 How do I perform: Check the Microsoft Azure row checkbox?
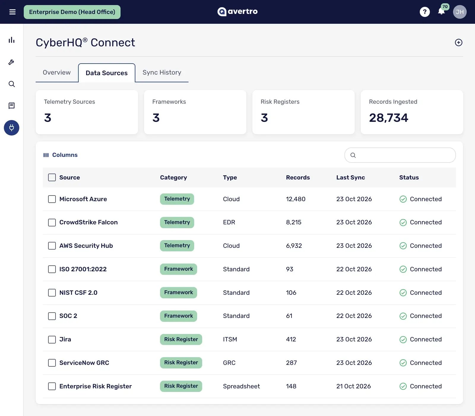pos(52,199)
